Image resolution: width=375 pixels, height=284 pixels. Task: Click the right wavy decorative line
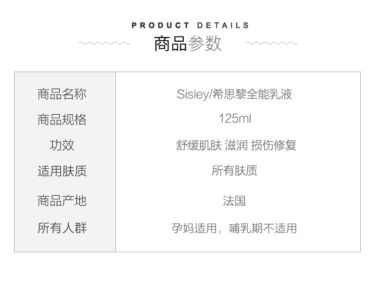point(271,44)
